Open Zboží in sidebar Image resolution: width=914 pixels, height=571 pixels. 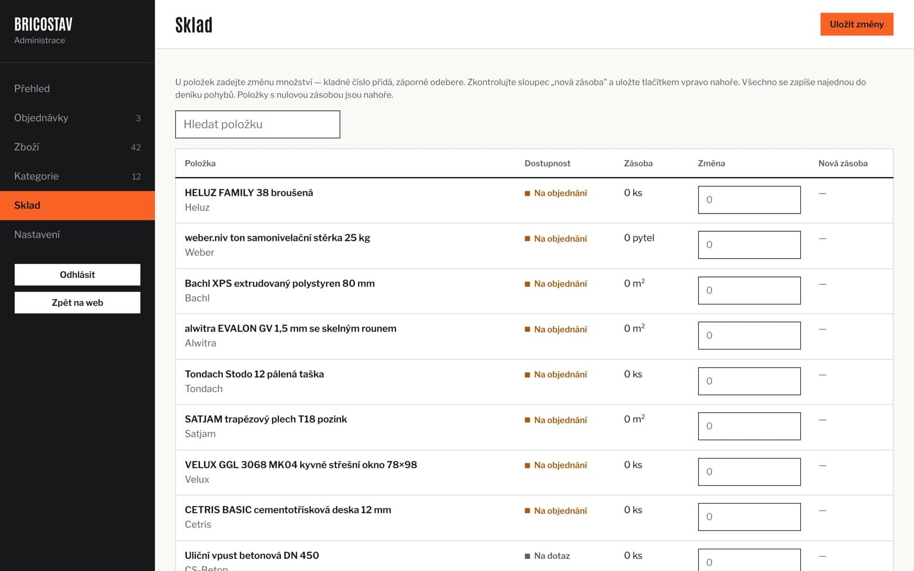[x=77, y=147]
